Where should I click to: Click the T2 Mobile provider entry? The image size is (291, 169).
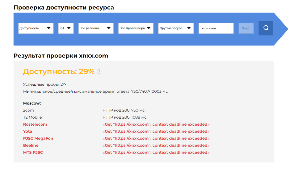pyautogui.click(x=32, y=117)
